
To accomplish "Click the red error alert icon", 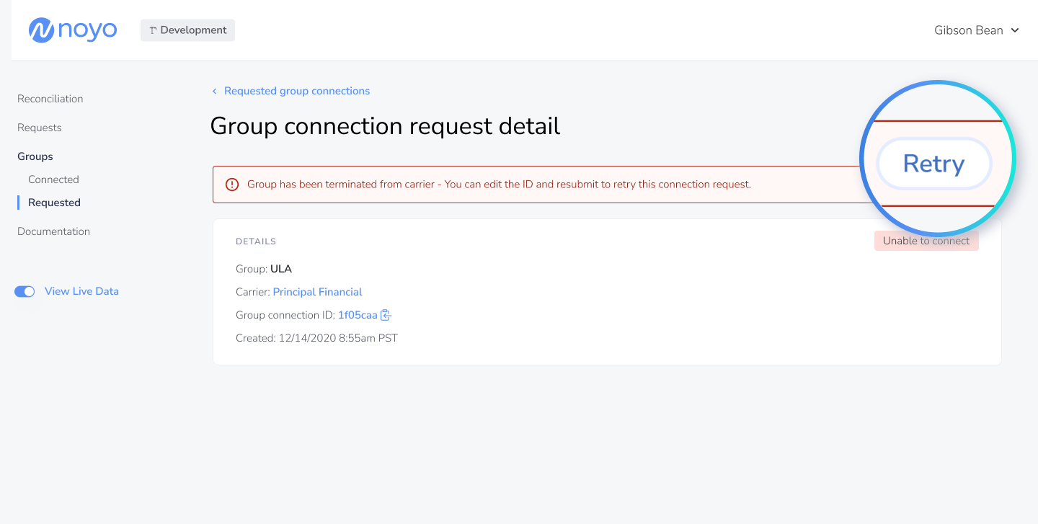I will point(232,185).
